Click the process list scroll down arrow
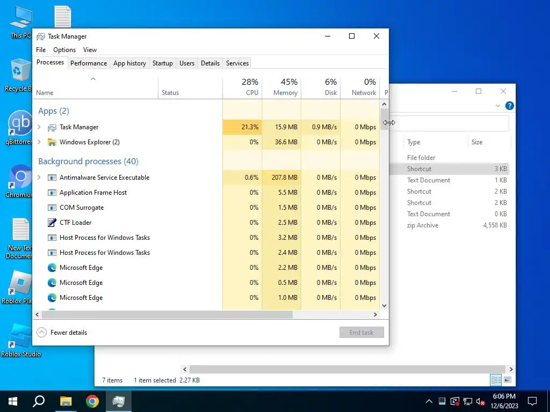 [384, 305]
